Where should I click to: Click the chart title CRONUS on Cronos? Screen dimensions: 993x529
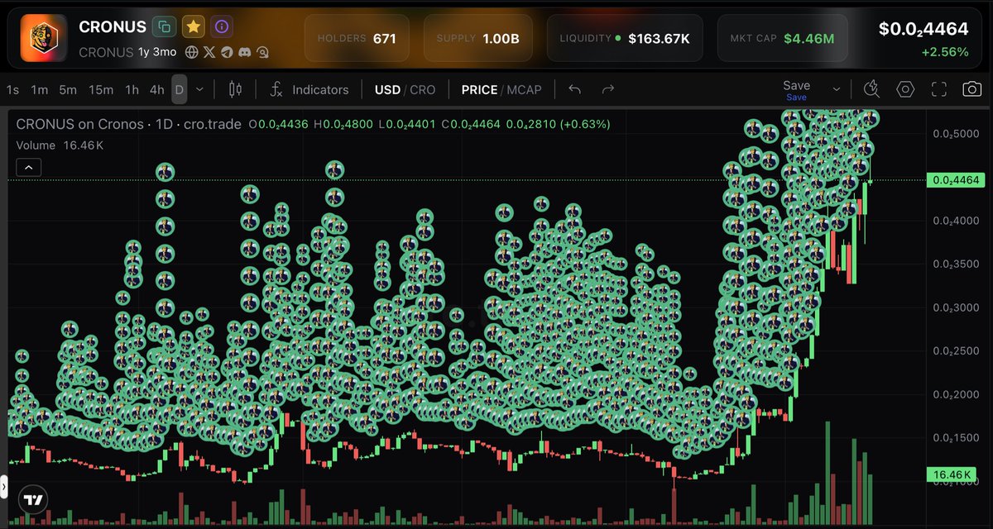click(81, 124)
